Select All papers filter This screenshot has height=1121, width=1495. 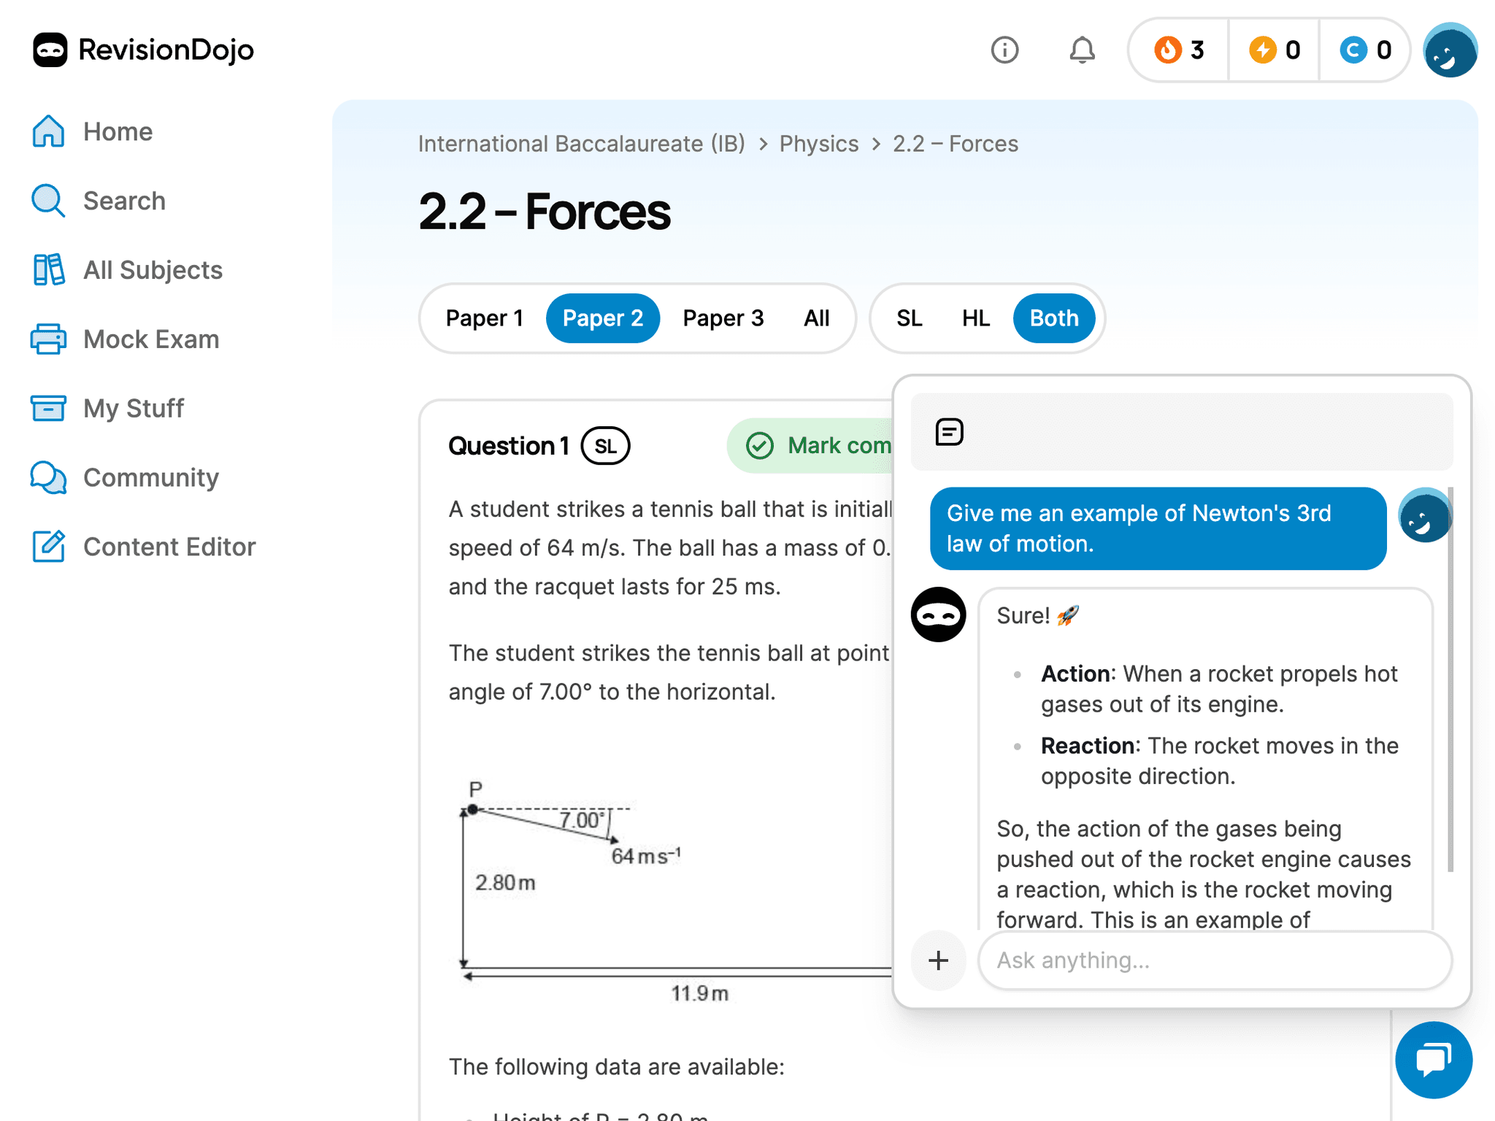tap(816, 315)
